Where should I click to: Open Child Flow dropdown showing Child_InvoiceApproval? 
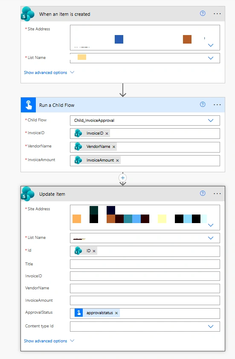click(x=211, y=121)
